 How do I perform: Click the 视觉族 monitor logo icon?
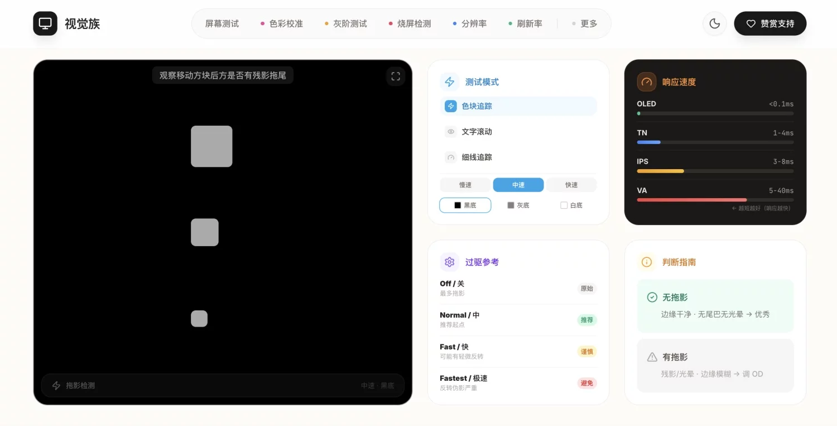tap(45, 23)
